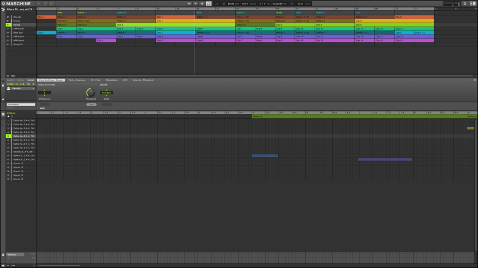Click the control lane toggle icon at bottom left

click(x=3, y=265)
